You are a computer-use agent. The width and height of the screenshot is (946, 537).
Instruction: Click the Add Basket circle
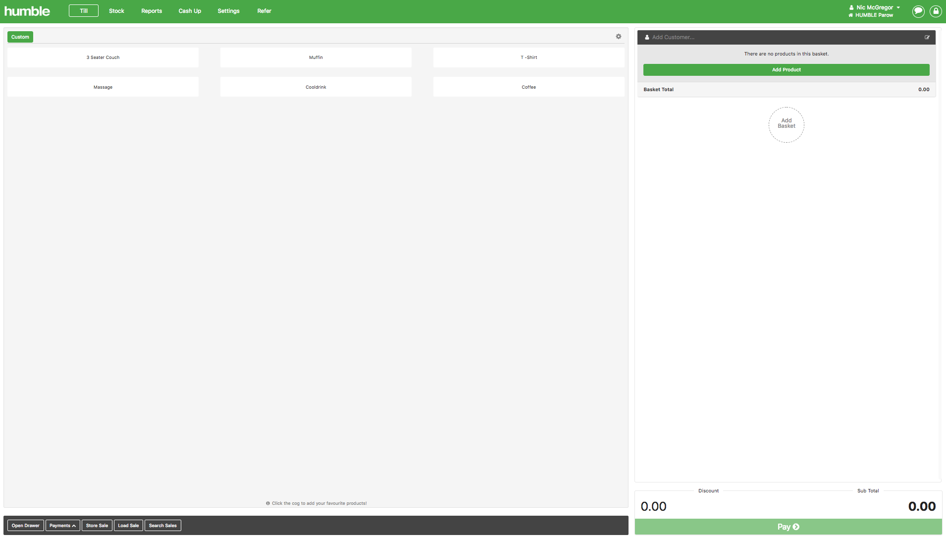[x=787, y=125]
